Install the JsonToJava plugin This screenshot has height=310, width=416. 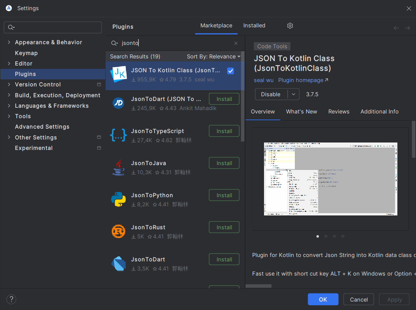[x=224, y=163]
